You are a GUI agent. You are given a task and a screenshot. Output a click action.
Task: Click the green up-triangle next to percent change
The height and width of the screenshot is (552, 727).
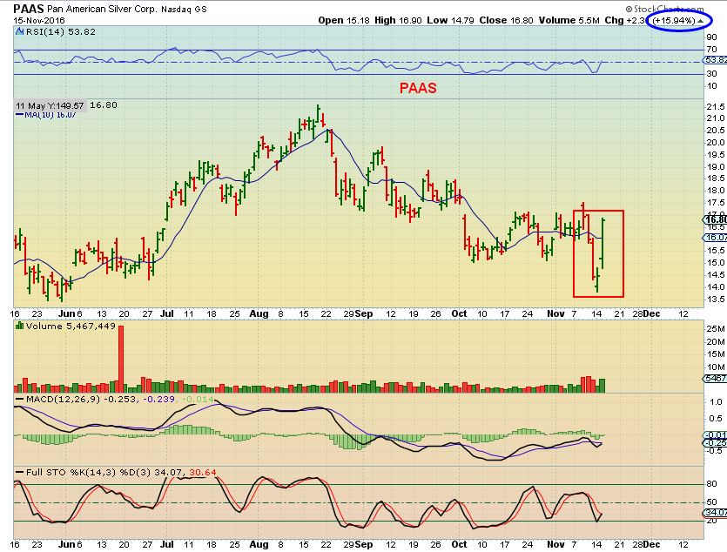[x=701, y=20]
